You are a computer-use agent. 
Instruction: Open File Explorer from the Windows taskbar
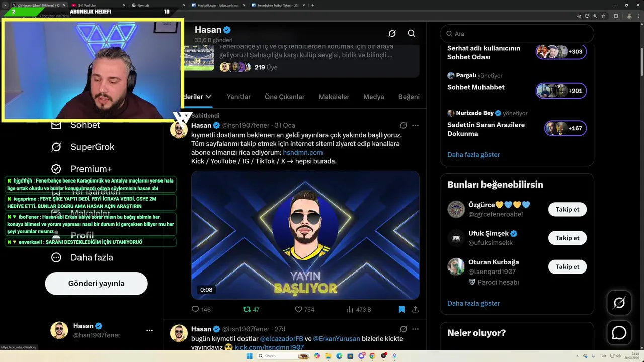328,356
